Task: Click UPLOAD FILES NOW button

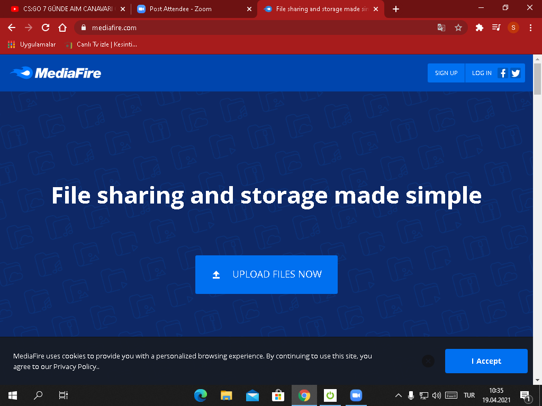Action: click(x=267, y=275)
